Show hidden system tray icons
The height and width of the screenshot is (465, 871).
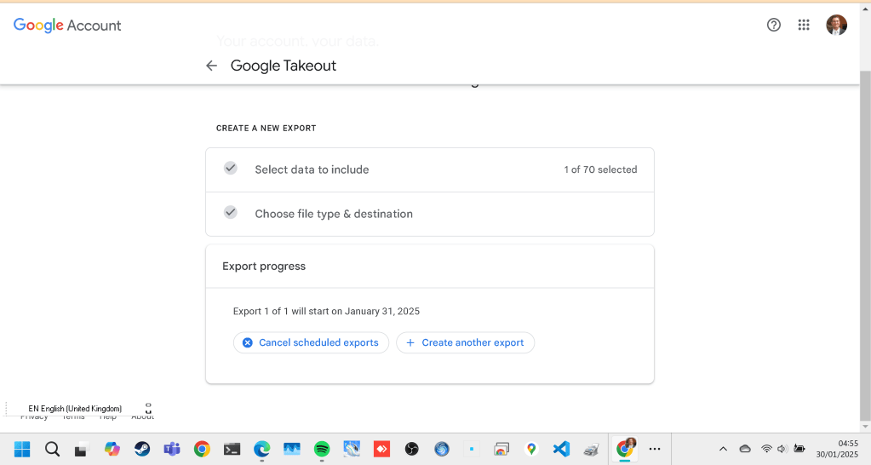(x=723, y=449)
